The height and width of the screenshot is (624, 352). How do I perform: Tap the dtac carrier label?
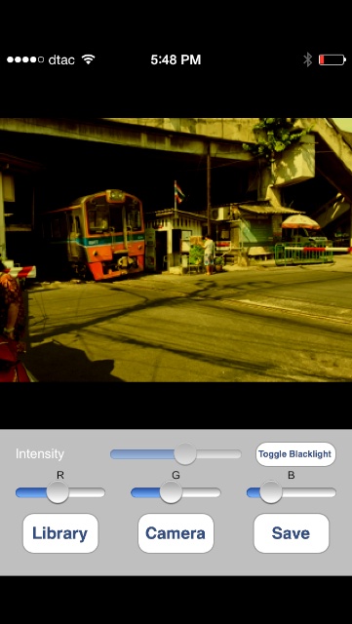tap(61, 59)
